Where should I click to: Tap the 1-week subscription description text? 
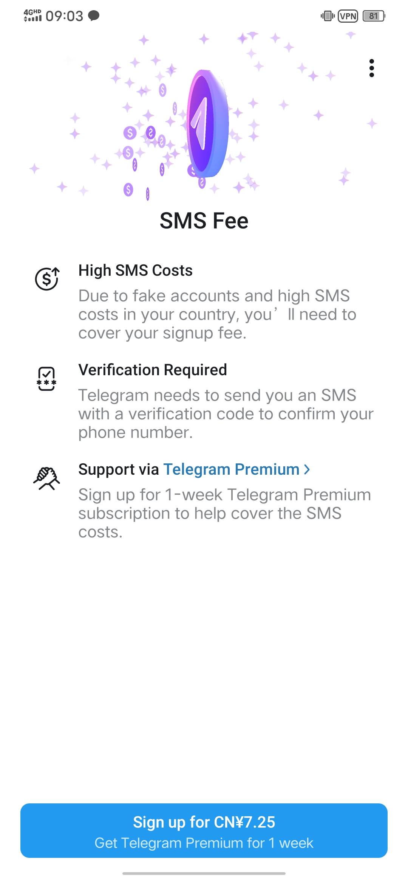pyautogui.click(x=224, y=513)
